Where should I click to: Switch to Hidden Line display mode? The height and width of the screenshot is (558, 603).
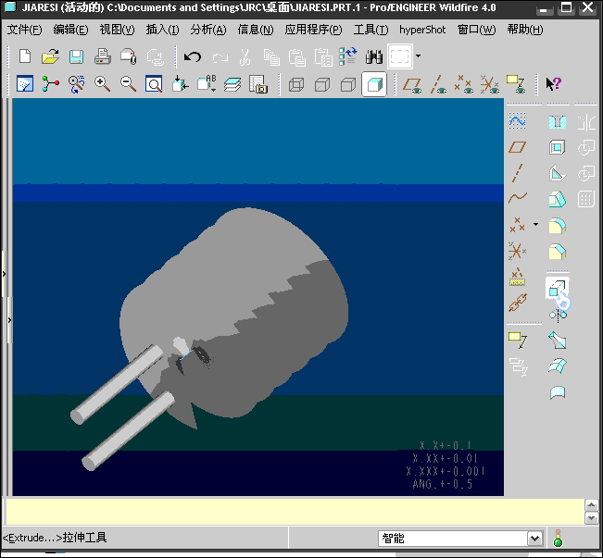click(x=322, y=84)
